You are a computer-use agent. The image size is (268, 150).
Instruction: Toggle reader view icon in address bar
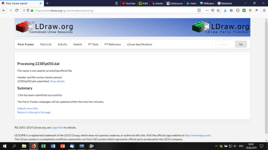point(199,10)
